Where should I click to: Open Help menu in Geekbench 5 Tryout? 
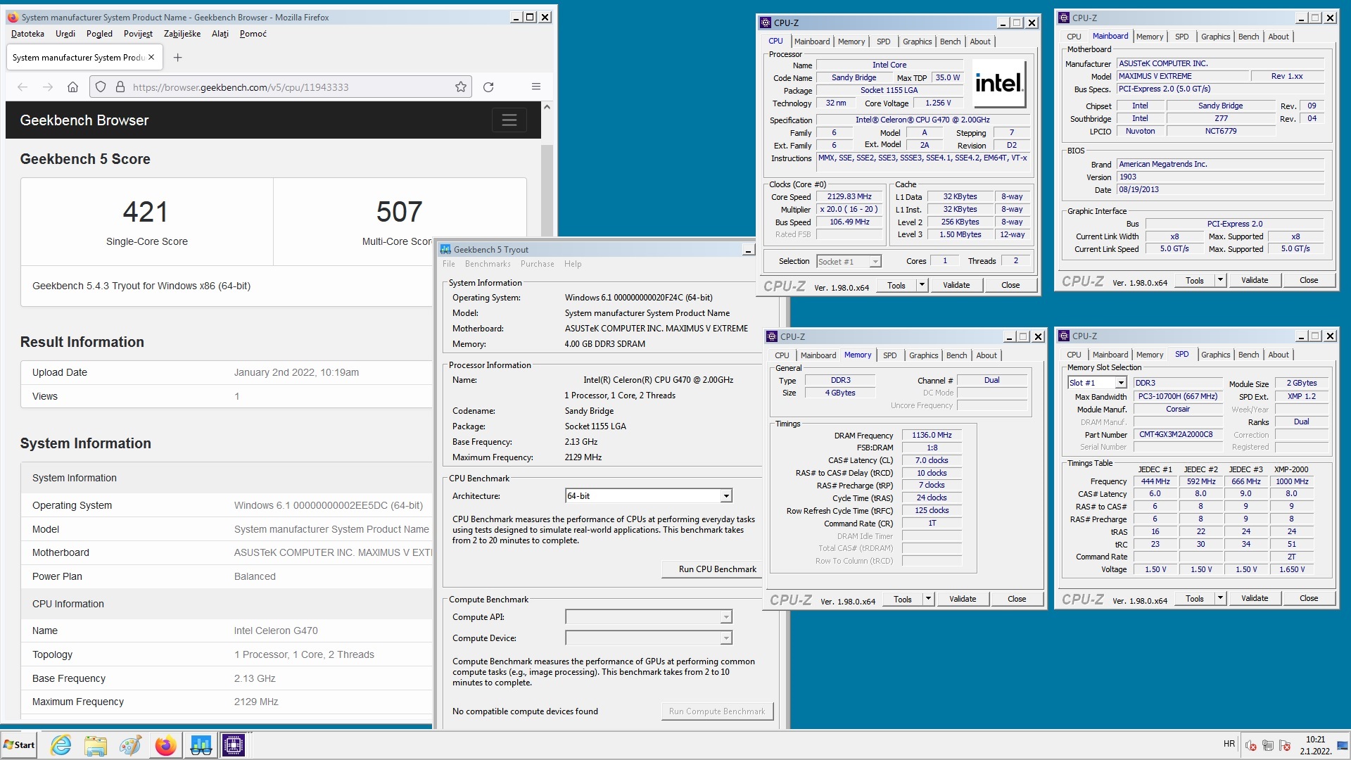point(573,264)
